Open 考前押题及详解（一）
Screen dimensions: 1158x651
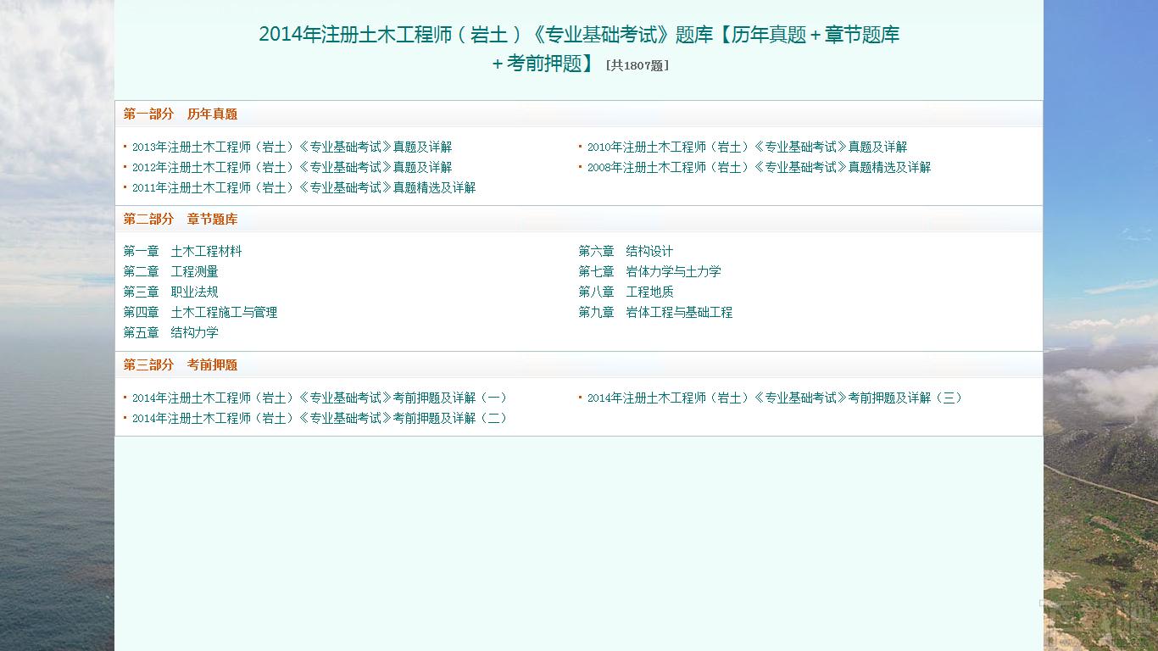coord(320,397)
